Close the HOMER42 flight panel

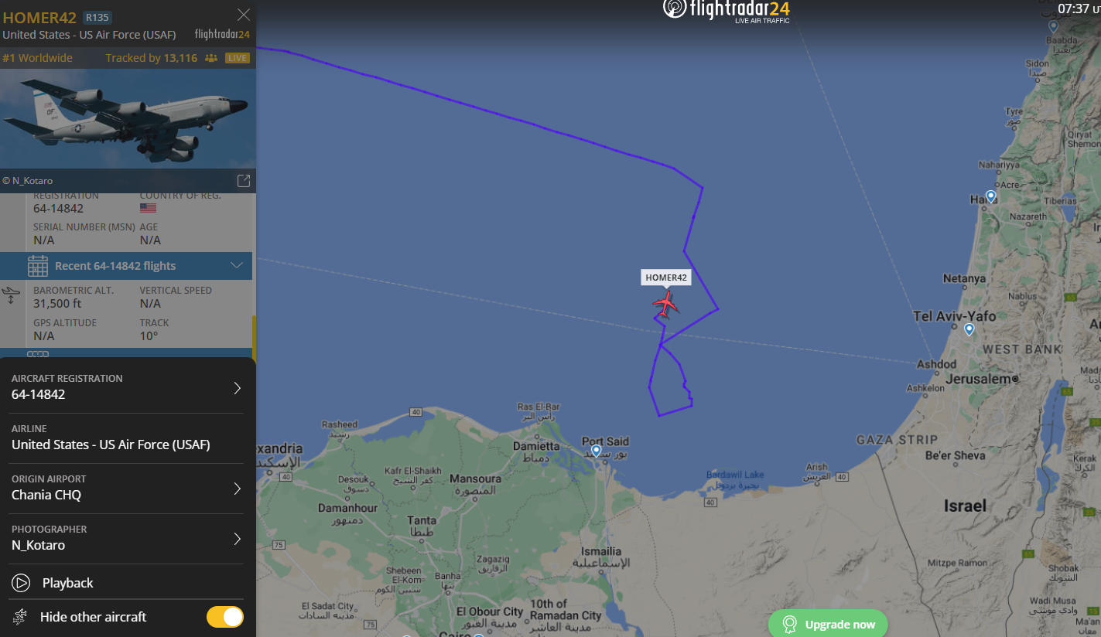pos(243,15)
